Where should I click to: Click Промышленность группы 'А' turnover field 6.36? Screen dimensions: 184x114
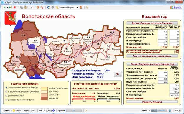[x=163, y=31]
